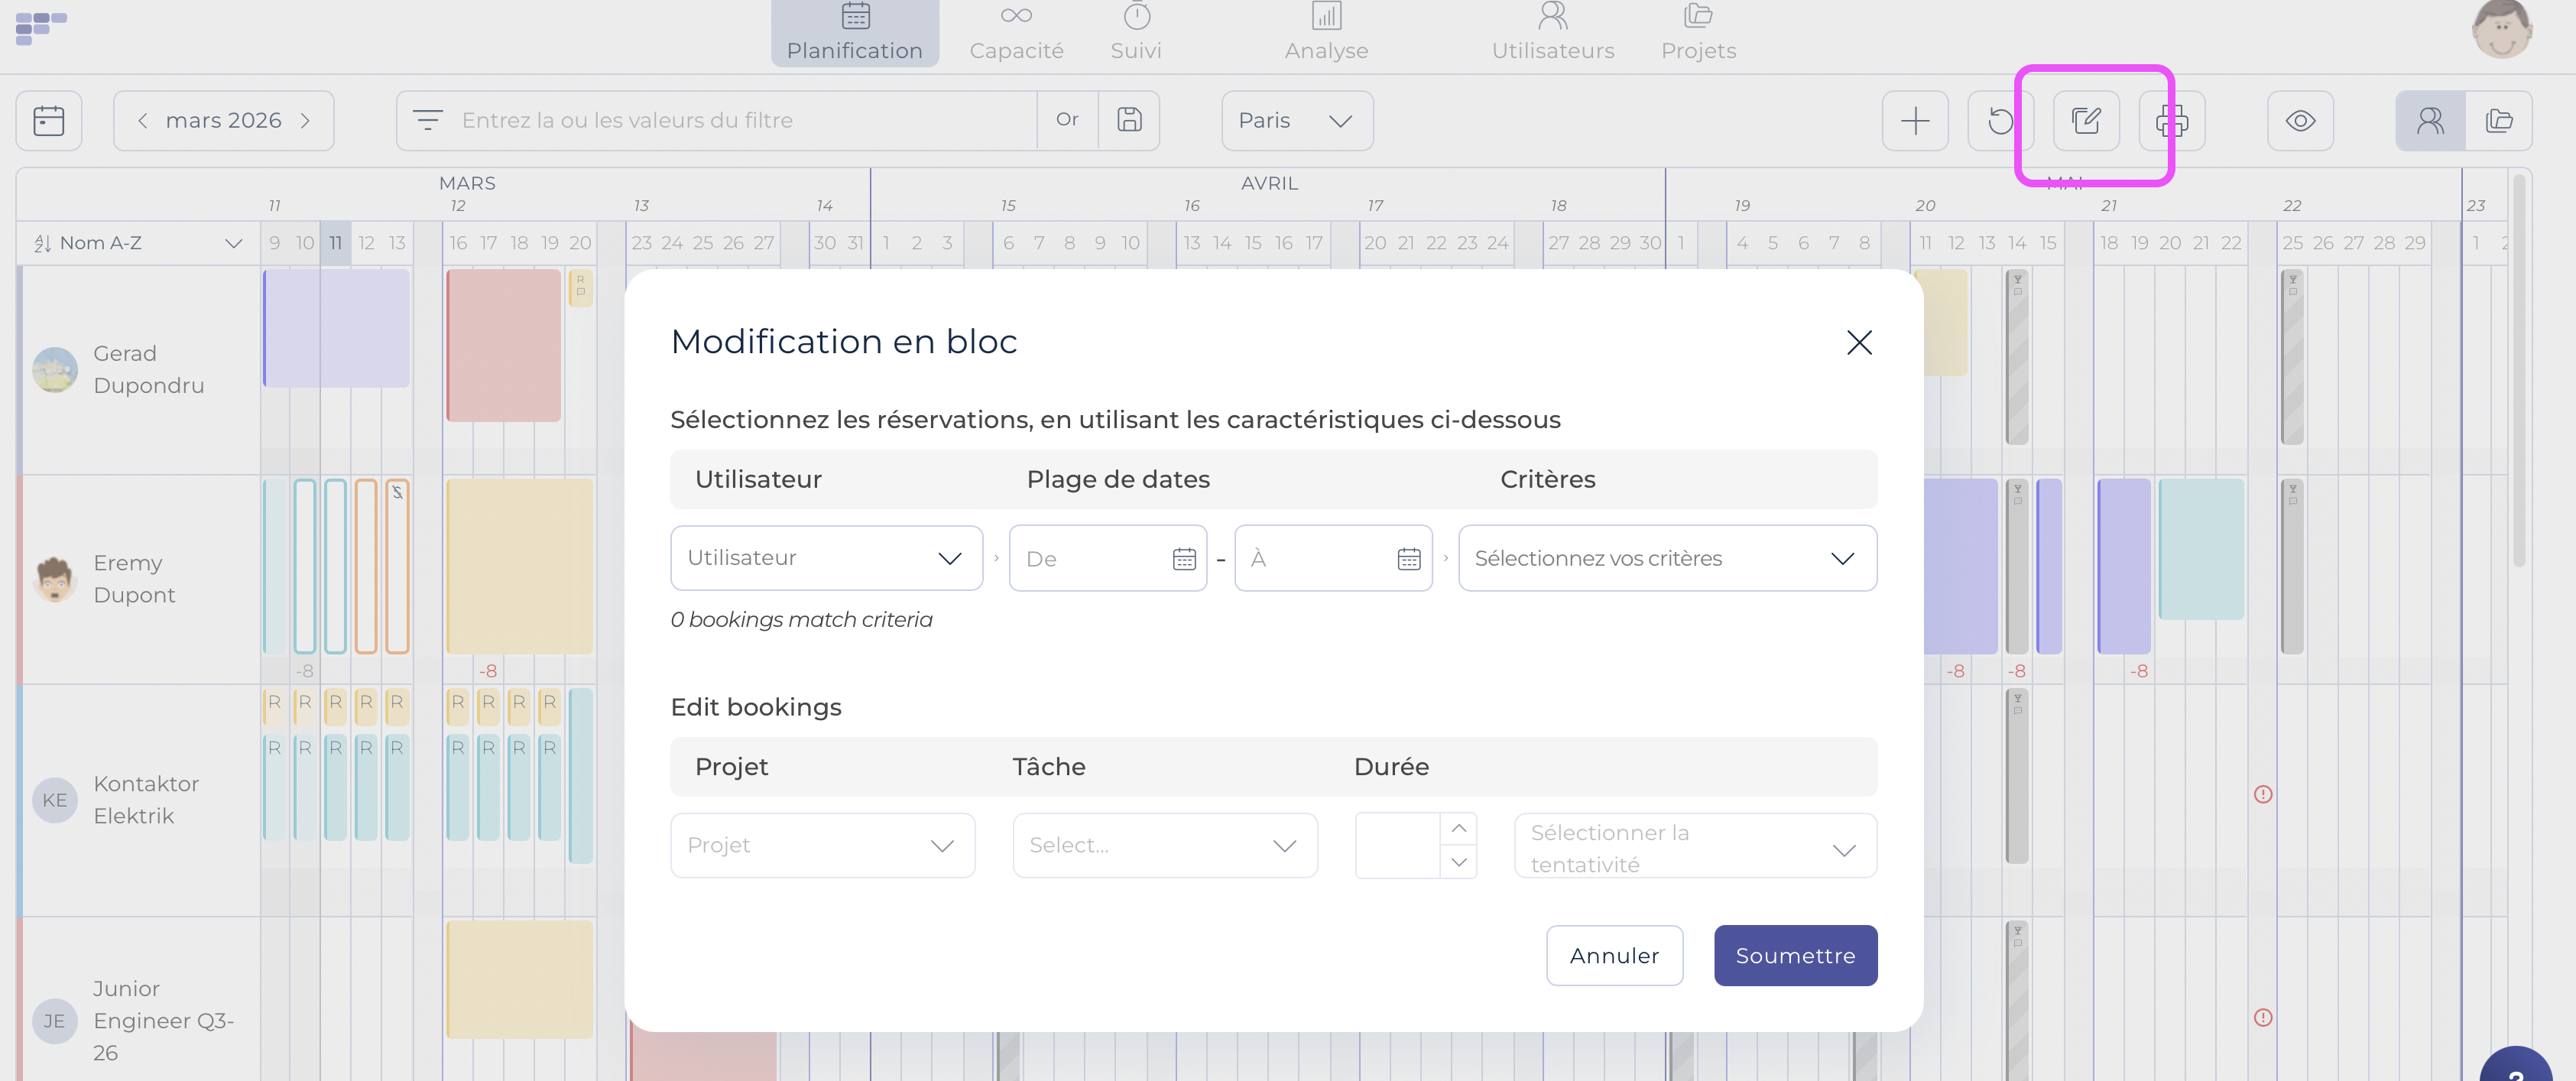The width and height of the screenshot is (2576, 1081).
Task: Click the calendar date picker icon
Action: [48, 121]
